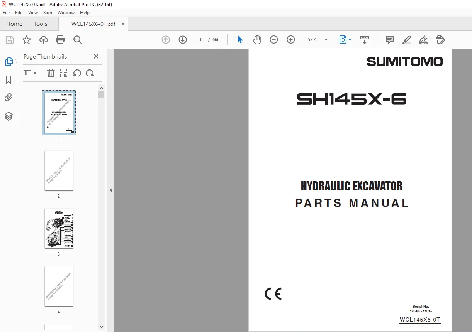Open the Help menu
Image resolution: width=472 pixels, height=332 pixels.
click(x=85, y=13)
